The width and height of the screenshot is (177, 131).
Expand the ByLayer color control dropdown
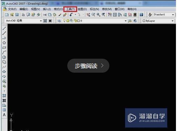(172, 21)
